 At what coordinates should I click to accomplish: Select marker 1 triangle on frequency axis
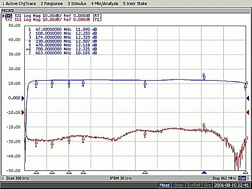point(36,172)
